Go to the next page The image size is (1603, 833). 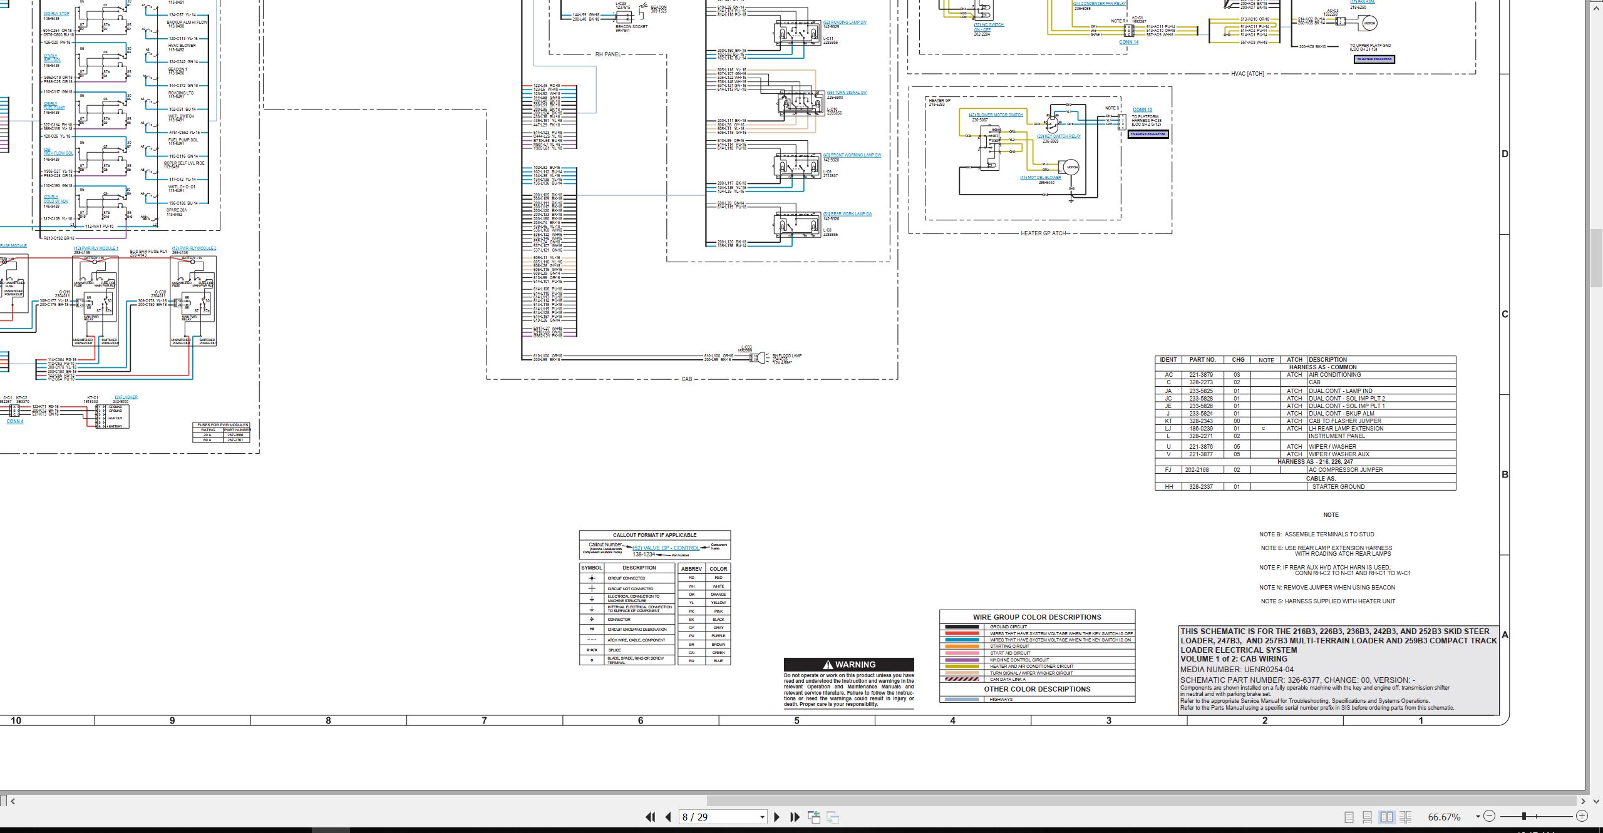(x=777, y=817)
